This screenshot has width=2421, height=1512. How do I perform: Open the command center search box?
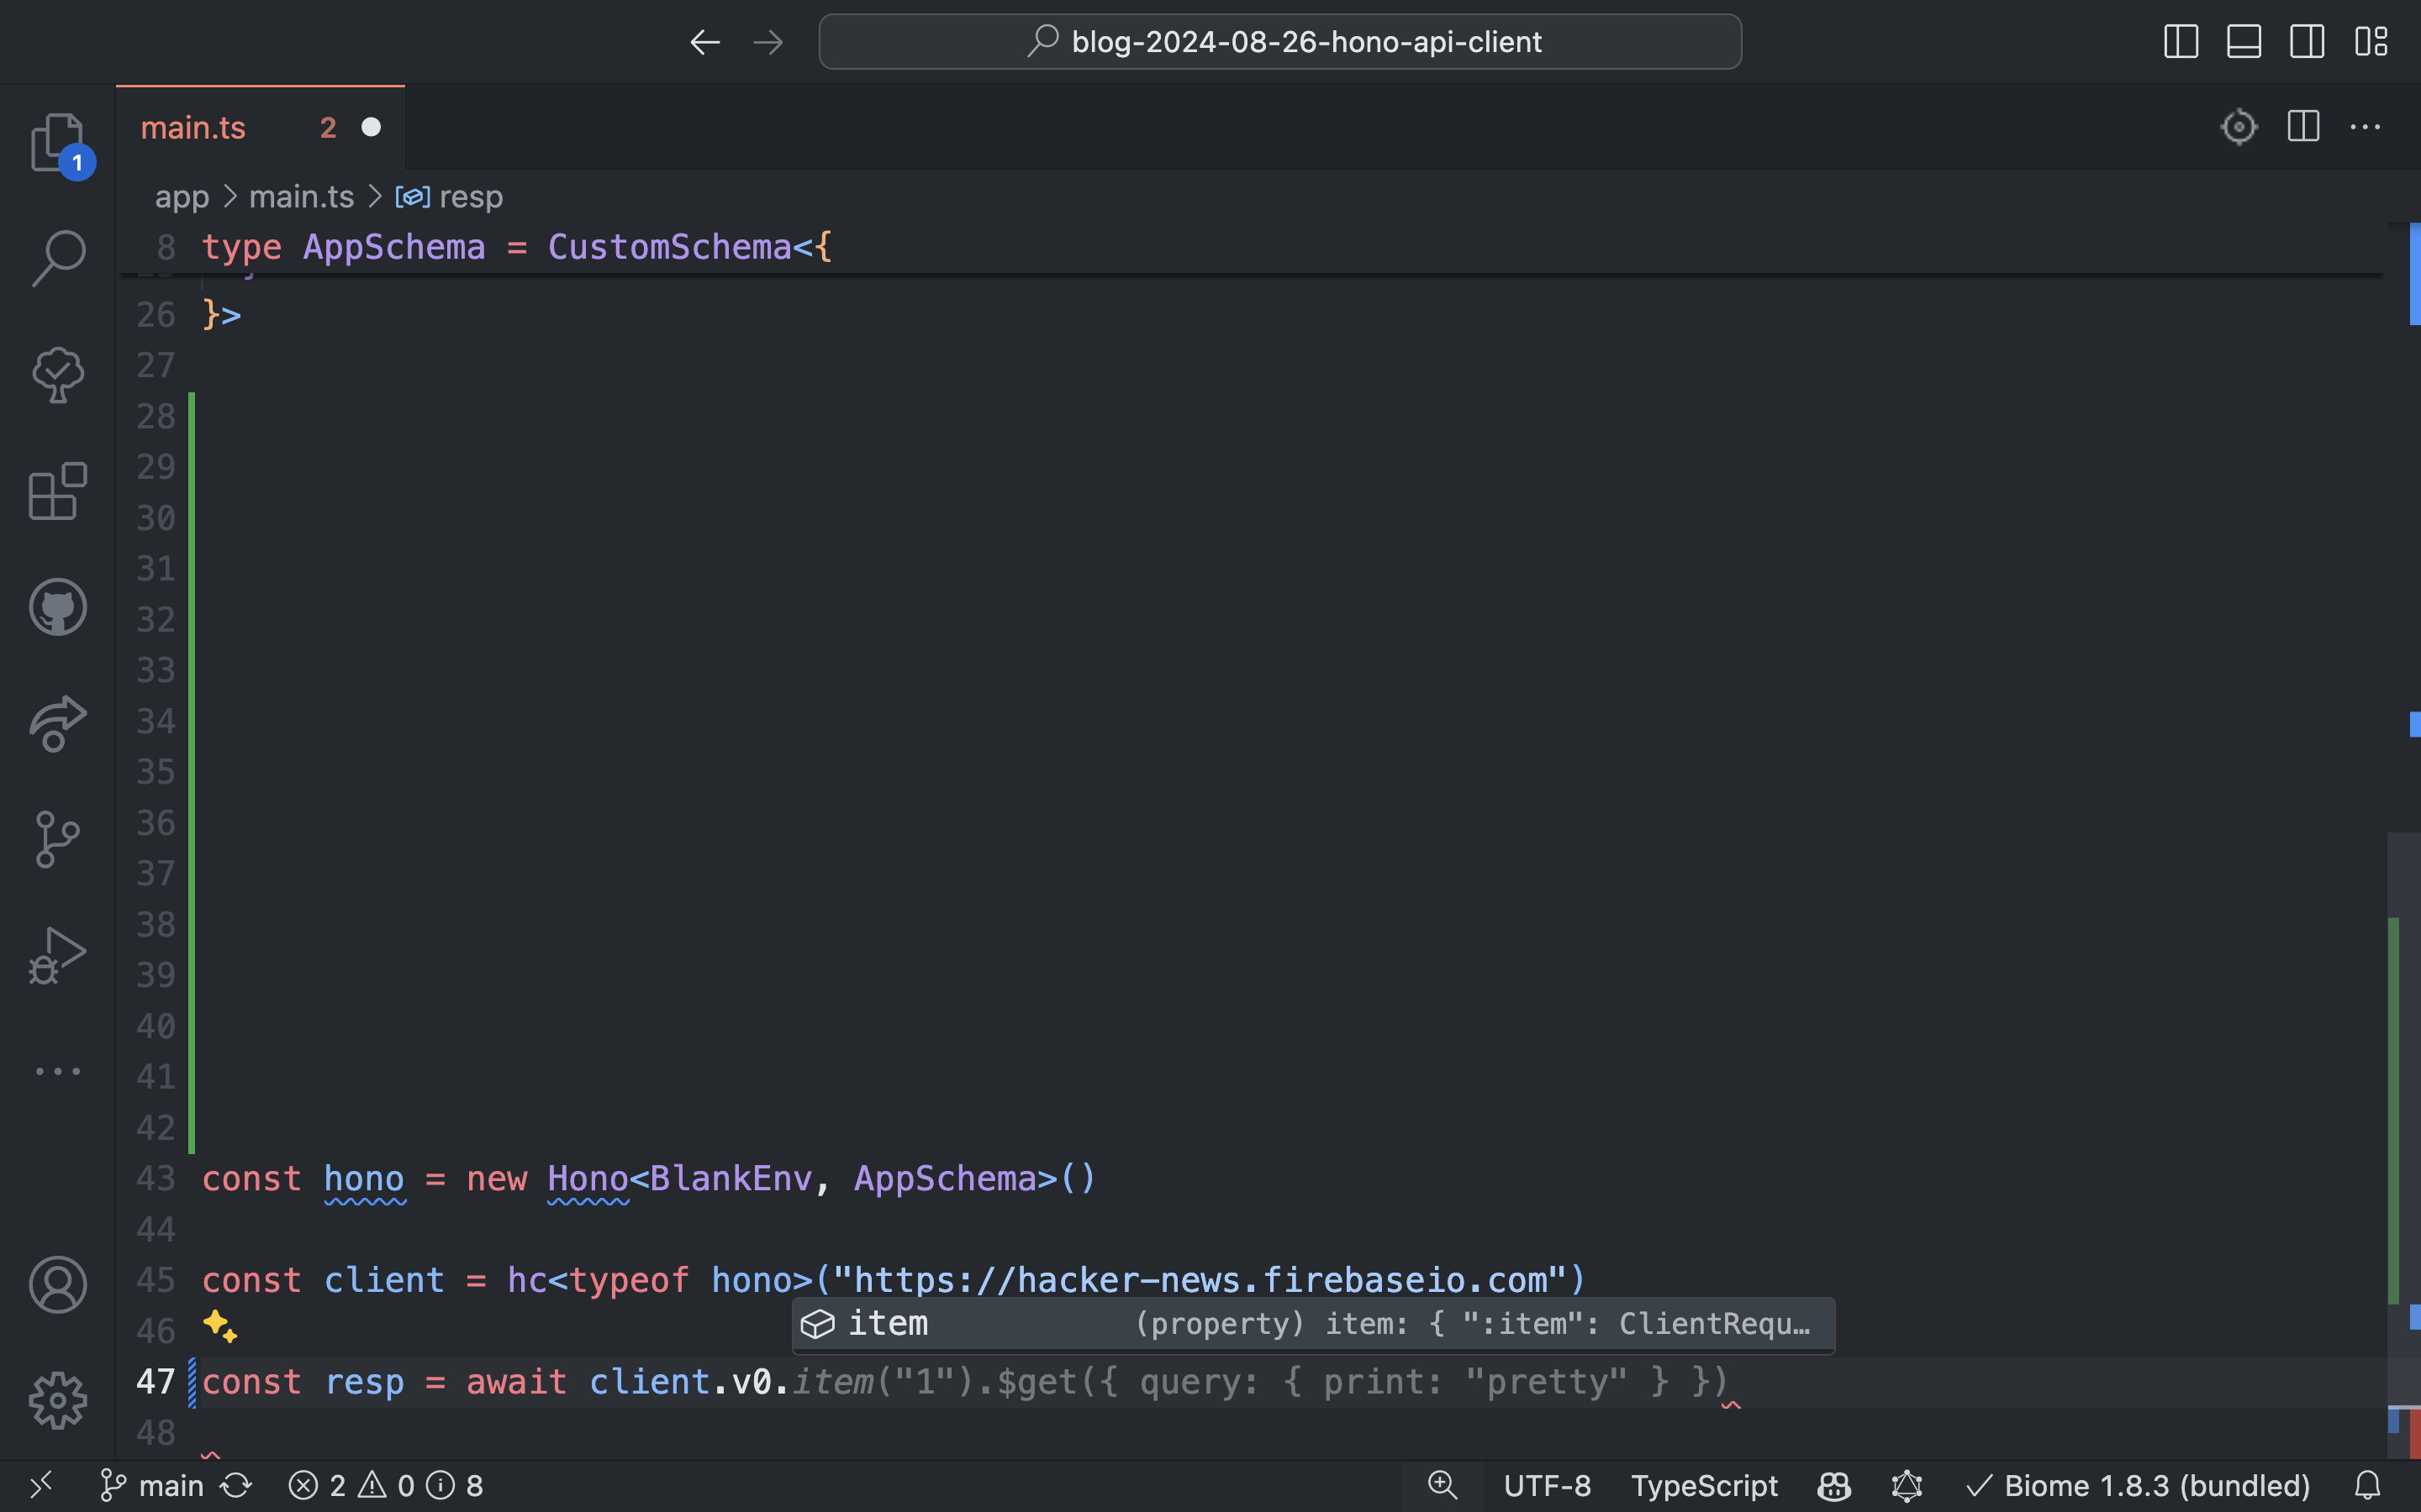coord(1279,42)
